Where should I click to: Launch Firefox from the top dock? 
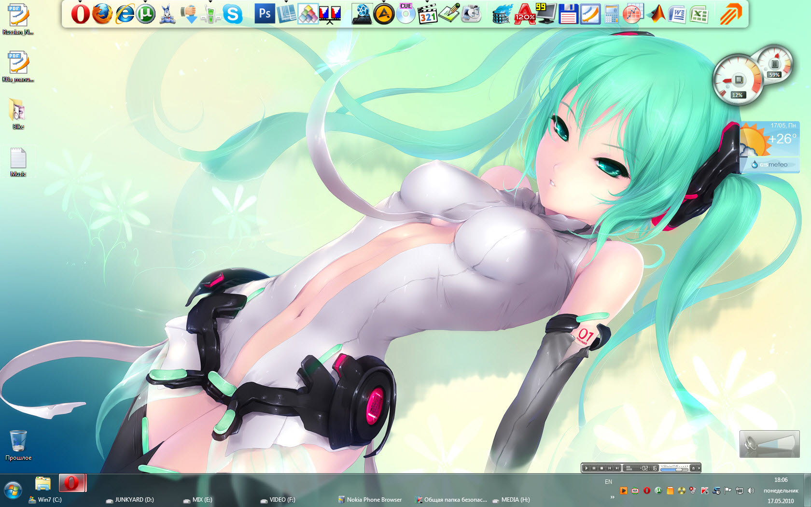pyautogui.click(x=102, y=14)
